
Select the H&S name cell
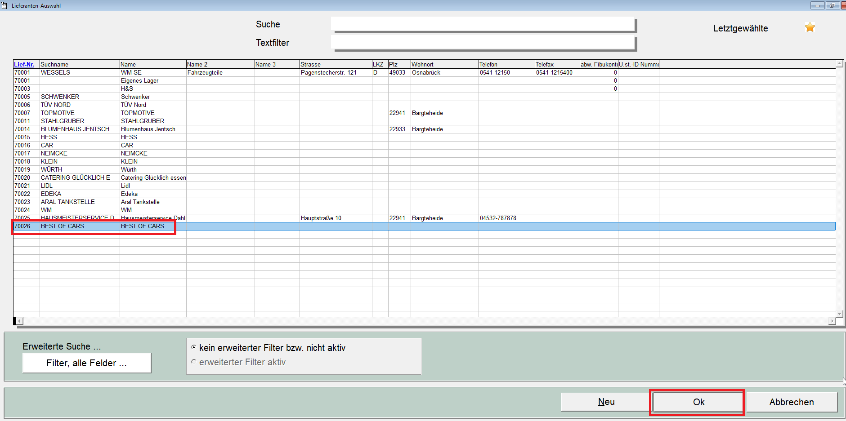coord(153,89)
